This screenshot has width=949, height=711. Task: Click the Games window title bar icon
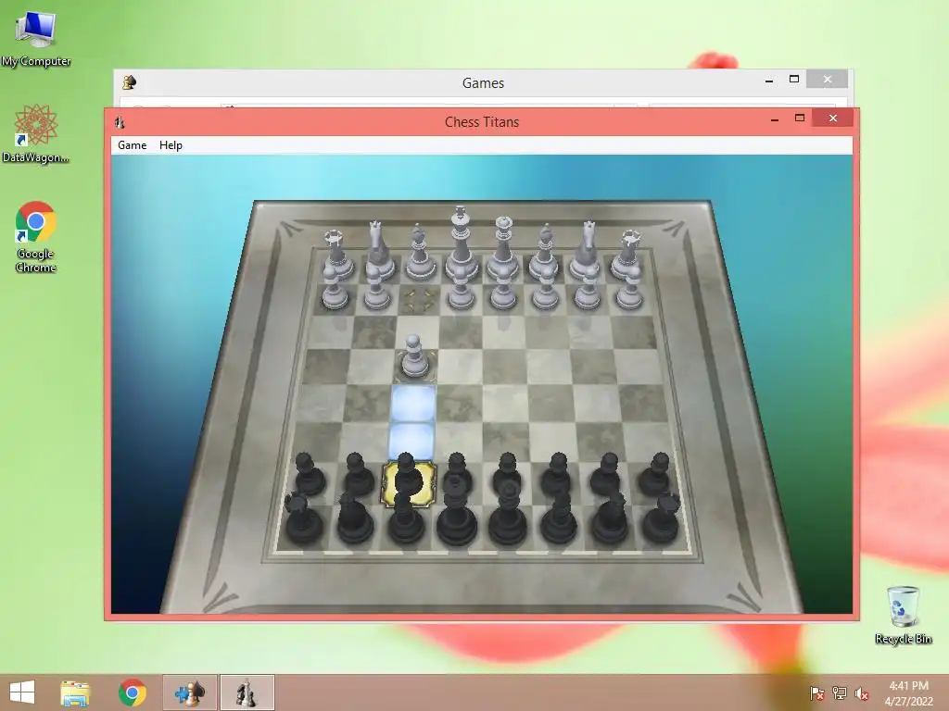click(129, 82)
